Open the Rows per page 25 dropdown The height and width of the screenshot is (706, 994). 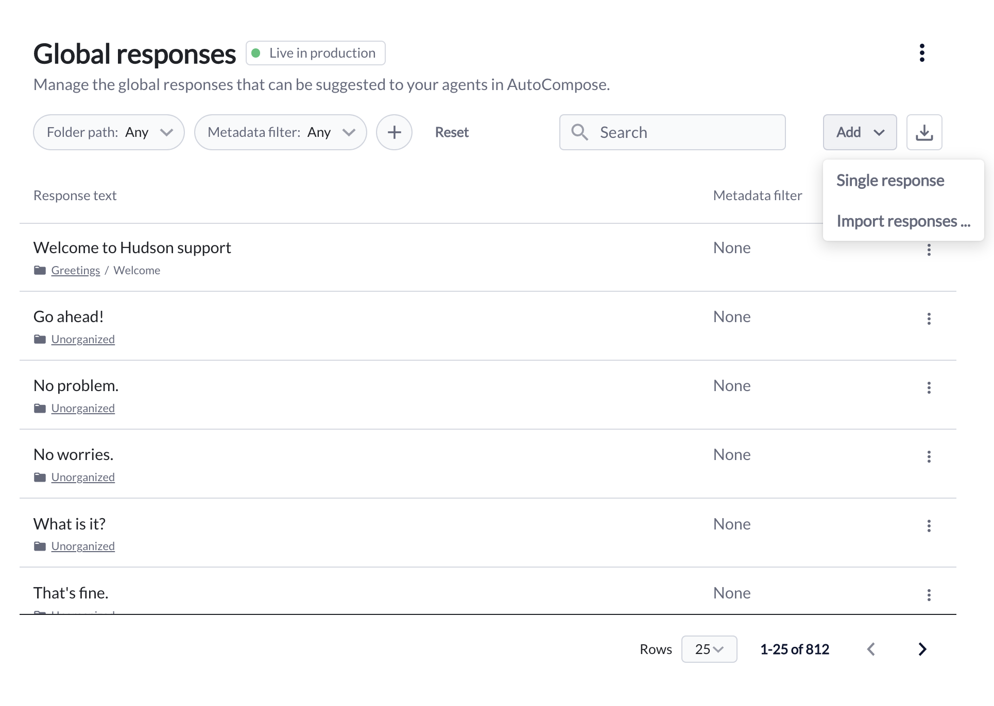coord(709,649)
